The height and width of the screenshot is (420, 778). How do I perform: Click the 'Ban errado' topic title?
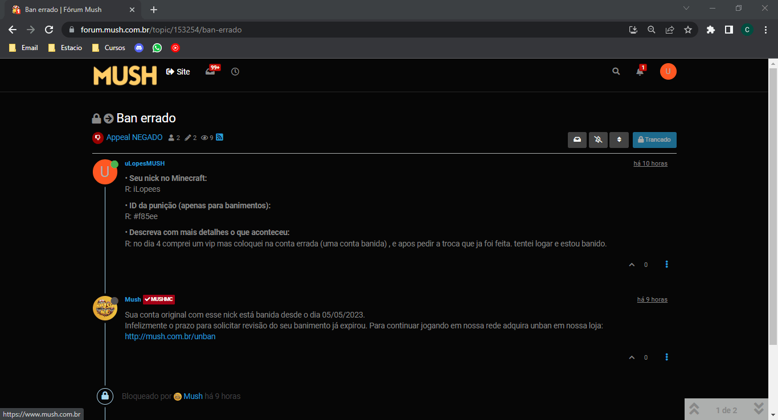pos(146,118)
